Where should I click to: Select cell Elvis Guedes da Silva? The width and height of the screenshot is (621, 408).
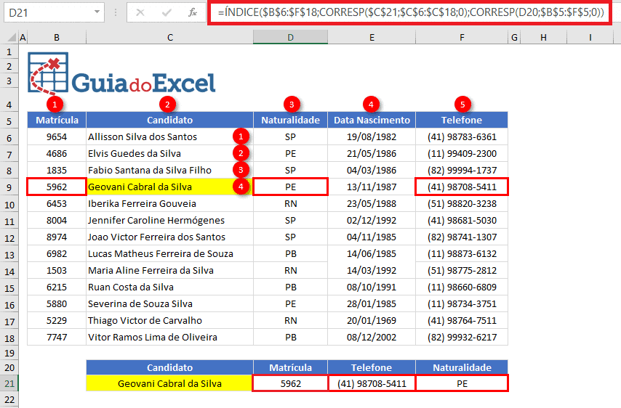[x=170, y=153]
